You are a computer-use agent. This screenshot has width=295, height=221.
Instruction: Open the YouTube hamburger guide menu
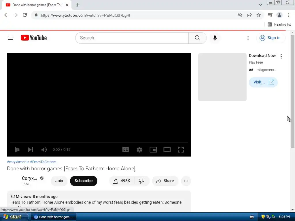(10, 38)
